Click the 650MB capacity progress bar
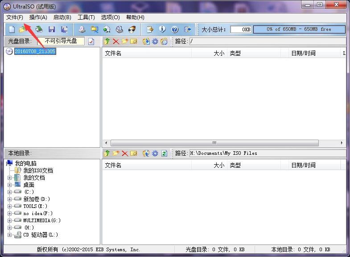Screen dimensions: 350x257 click(x=299, y=29)
